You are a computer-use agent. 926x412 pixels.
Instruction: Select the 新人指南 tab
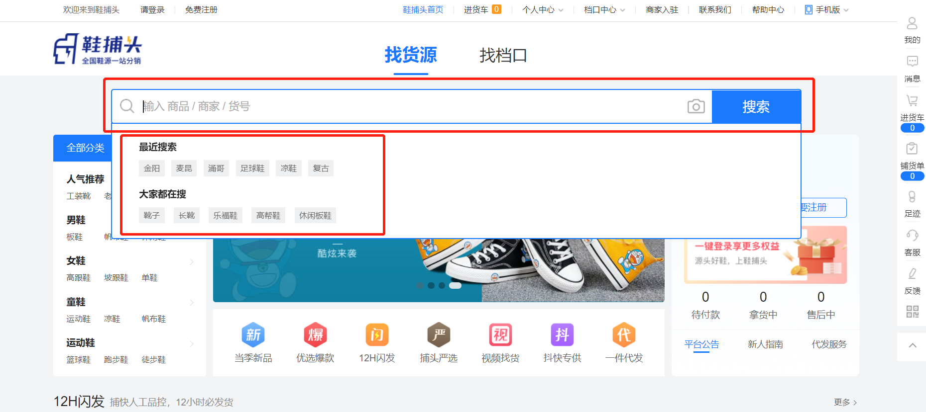click(765, 344)
